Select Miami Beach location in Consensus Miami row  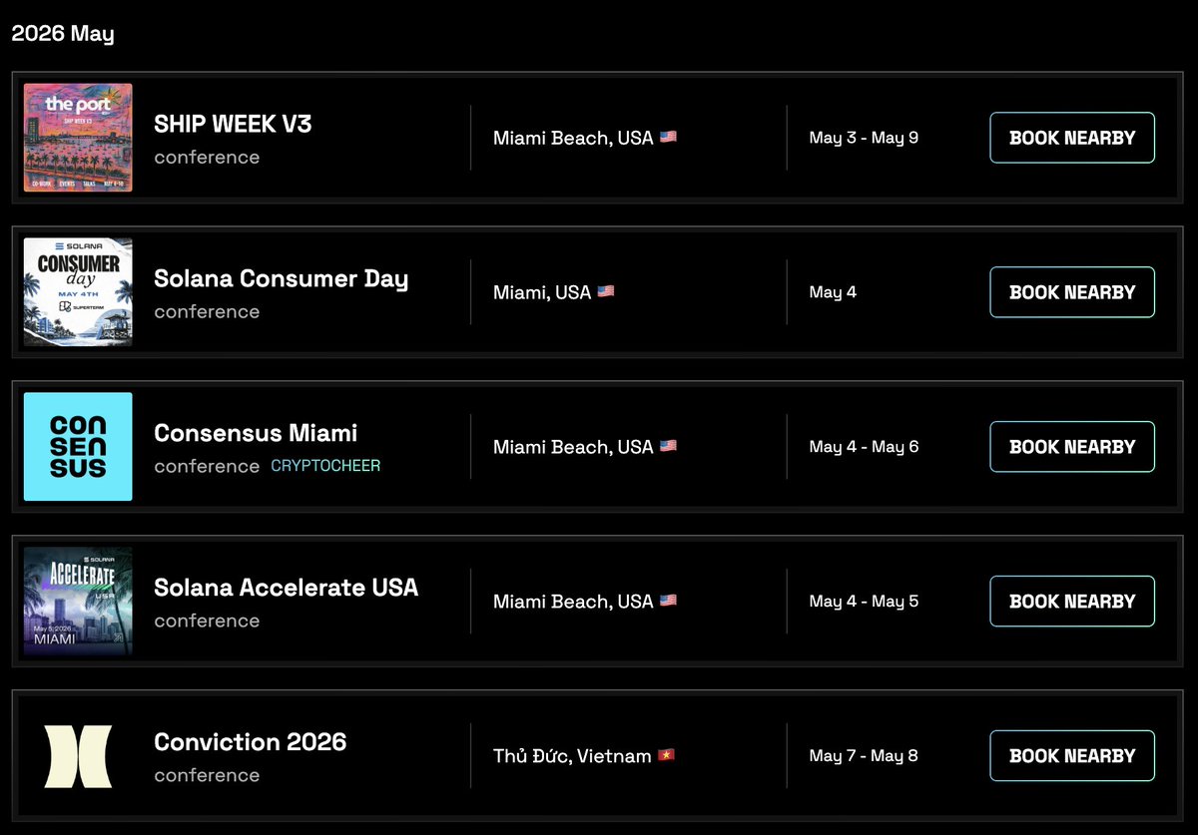(573, 447)
